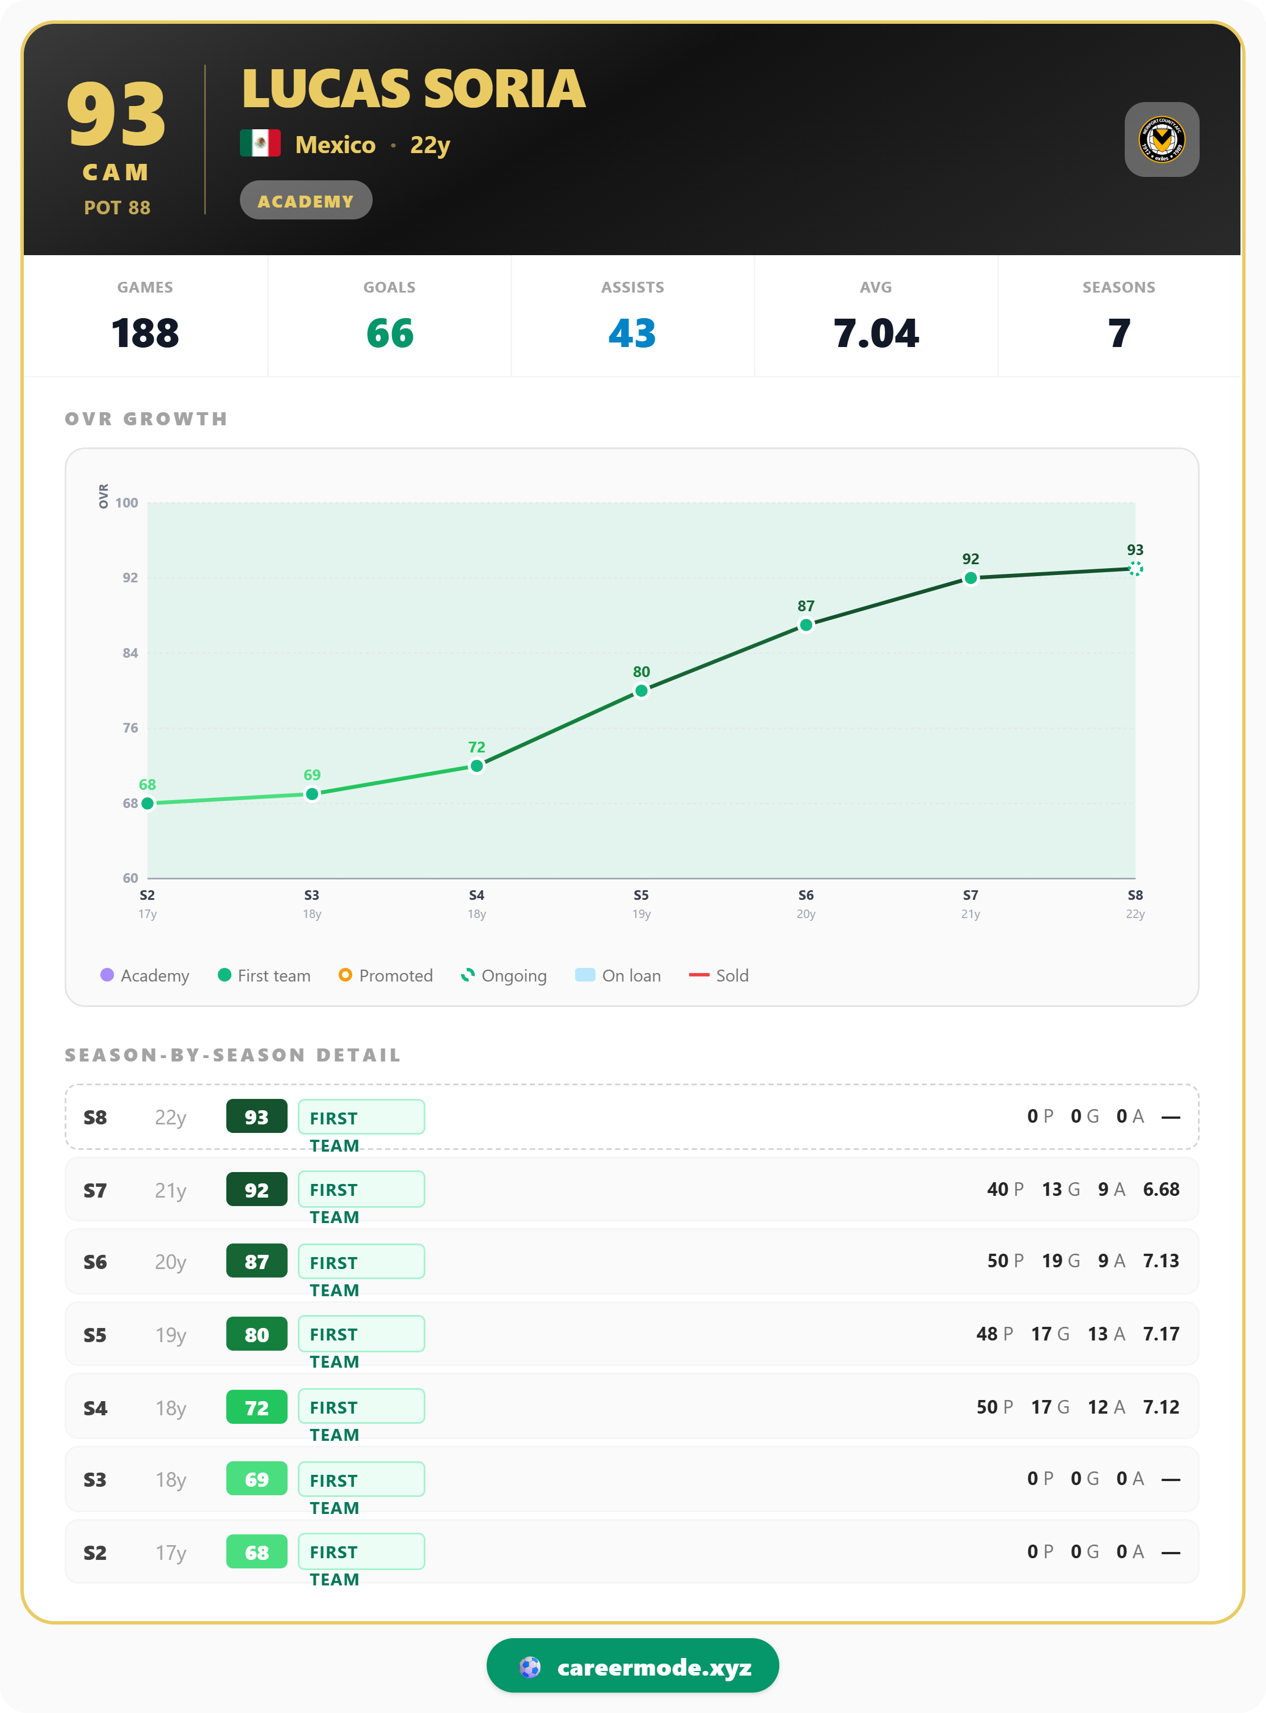Click FIRST TEAM tag in S7 row
The width and height of the screenshot is (1266, 1713).
[x=362, y=1189]
